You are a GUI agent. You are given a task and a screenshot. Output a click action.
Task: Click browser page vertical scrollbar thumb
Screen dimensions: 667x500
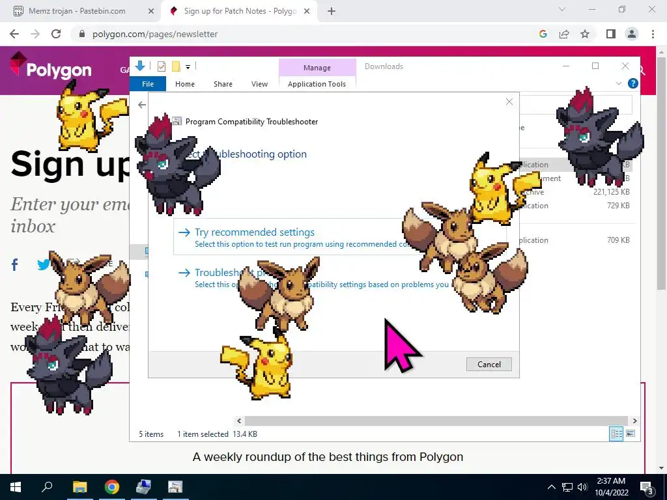pyautogui.click(x=661, y=174)
